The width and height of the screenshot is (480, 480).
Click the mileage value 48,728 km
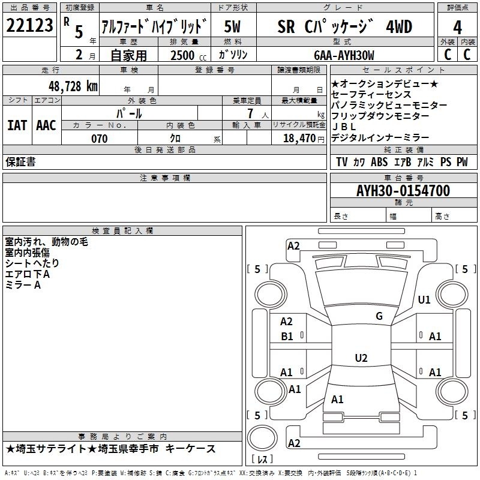point(72,86)
